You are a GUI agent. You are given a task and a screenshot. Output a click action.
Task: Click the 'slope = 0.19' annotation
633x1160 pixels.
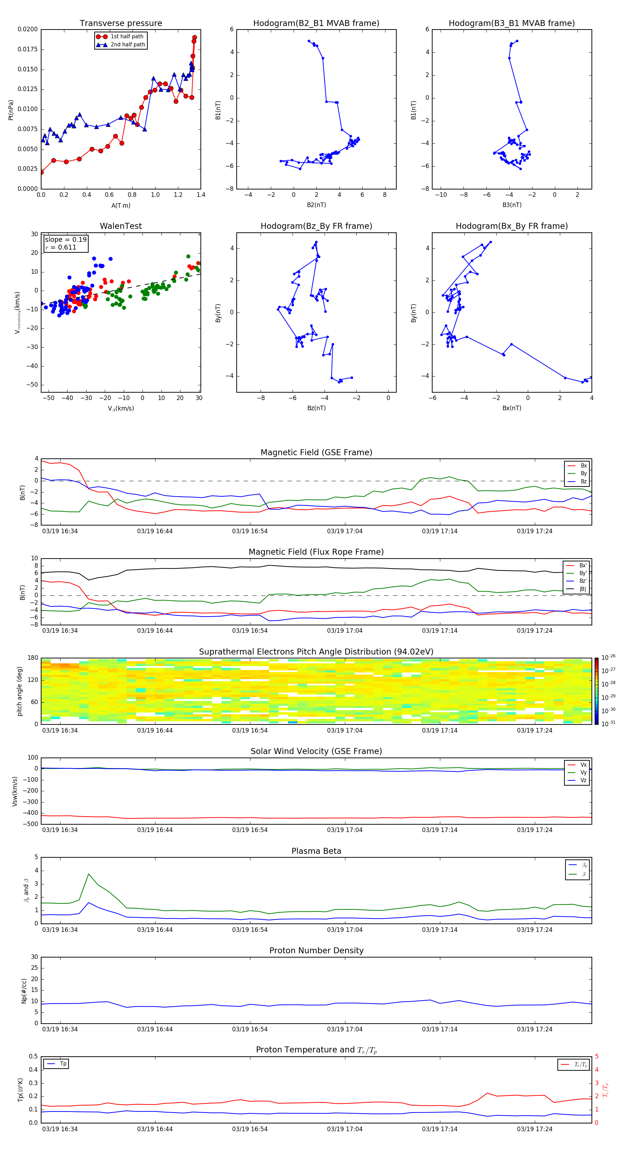pyautogui.click(x=66, y=240)
